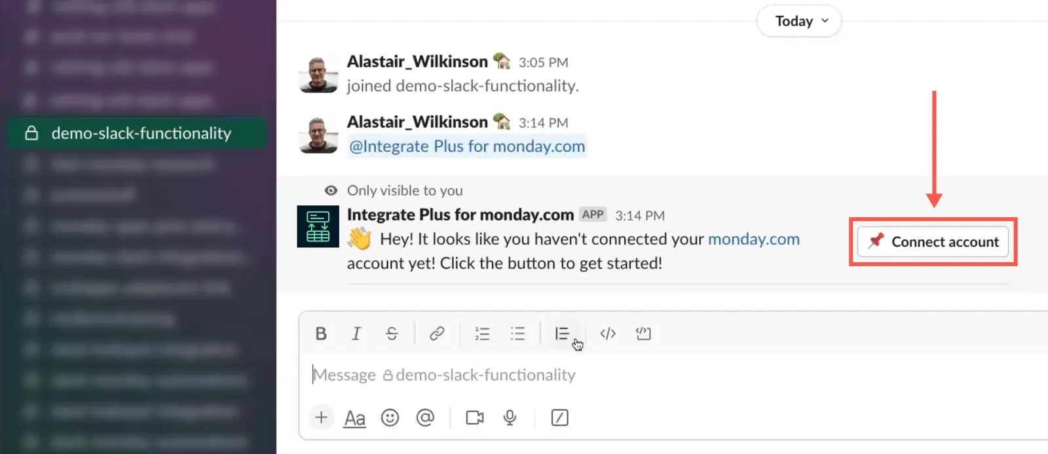
Task: Toggle italic text formatting
Action: (x=356, y=334)
